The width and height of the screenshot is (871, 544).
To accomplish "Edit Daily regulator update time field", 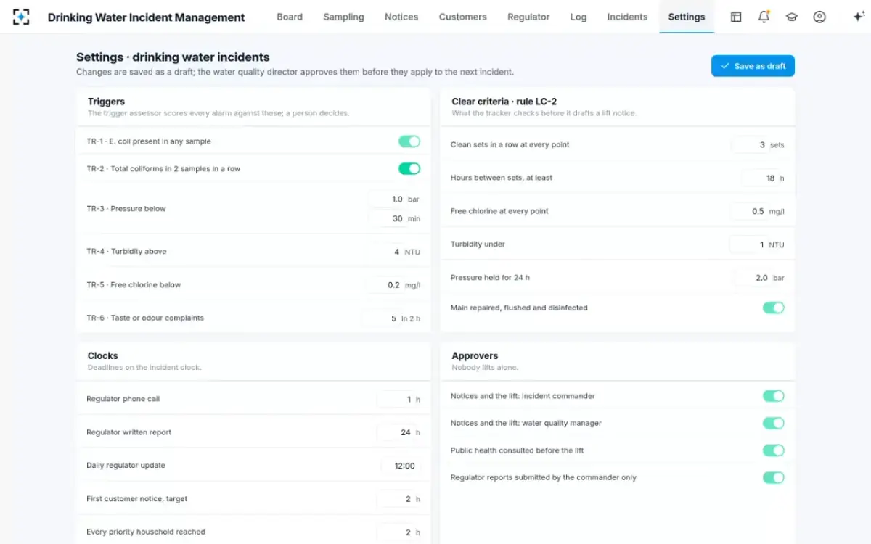I will tap(401, 466).
